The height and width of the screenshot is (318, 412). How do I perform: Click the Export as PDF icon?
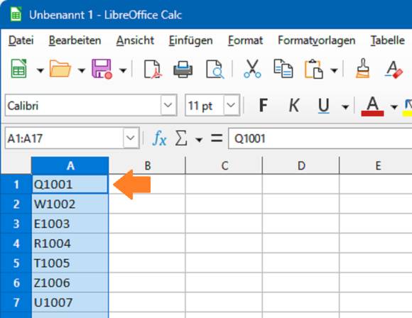pyautogui.click(x=153, y=70)
